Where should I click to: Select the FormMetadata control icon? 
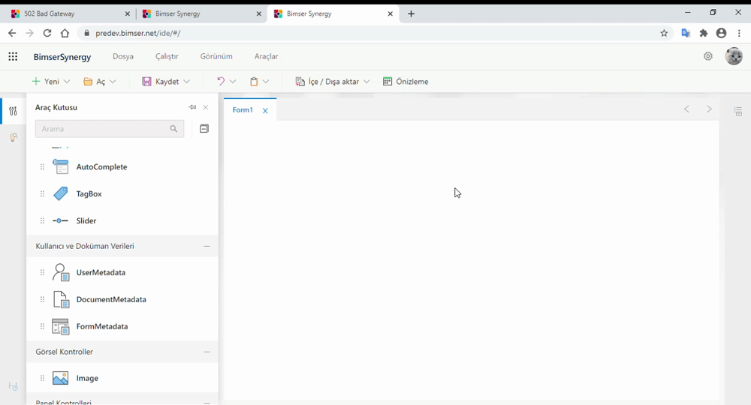coord(61,327)
